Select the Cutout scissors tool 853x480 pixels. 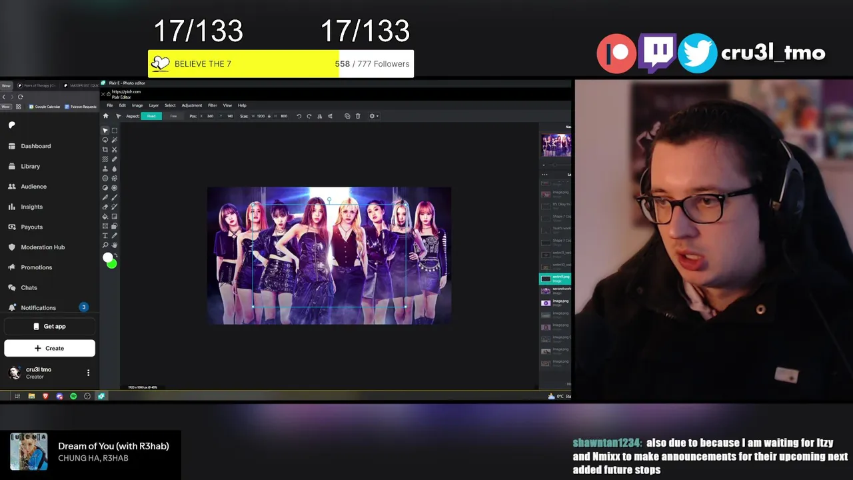pos(115,149)
